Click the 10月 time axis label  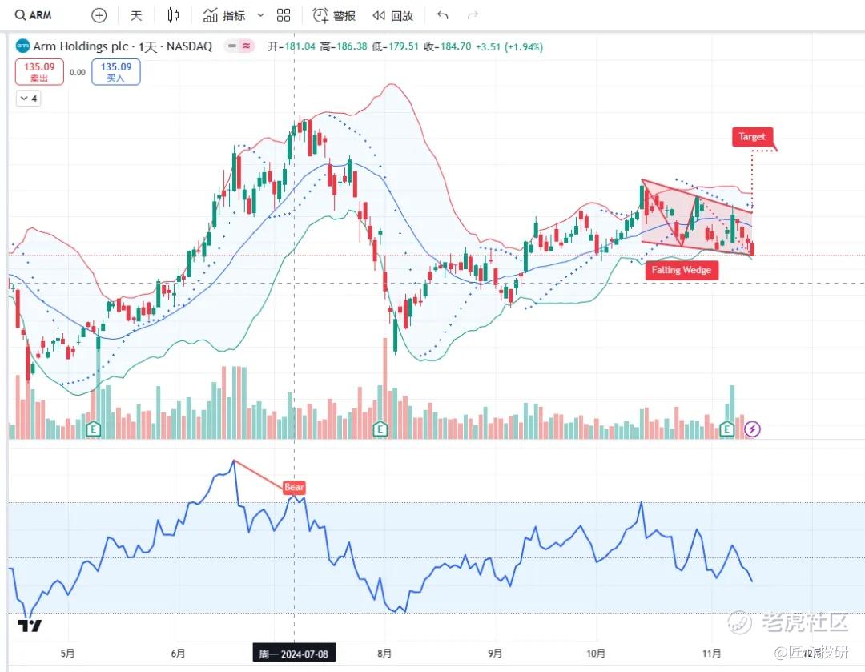pos(596,654)
